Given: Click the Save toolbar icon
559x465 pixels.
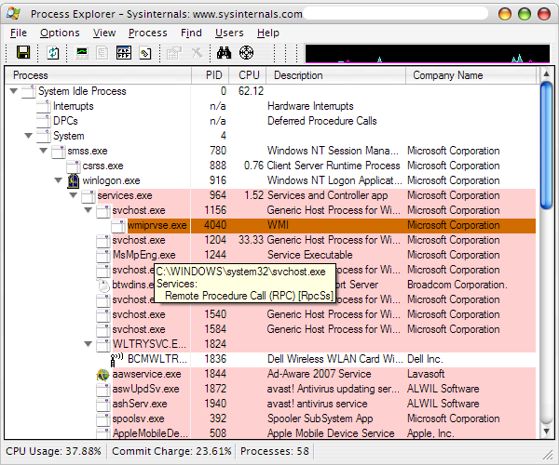Looking at the screenshot, I should pyautogui.click(x=23, y=53).
